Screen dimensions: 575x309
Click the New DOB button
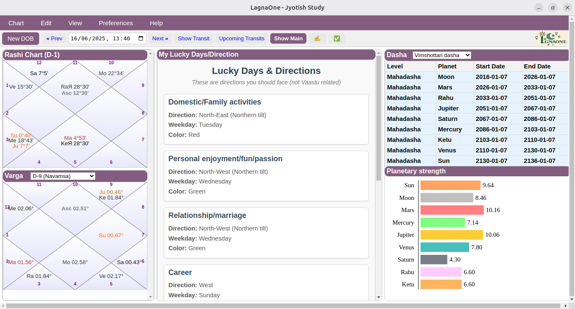click(x=21, y=39)
